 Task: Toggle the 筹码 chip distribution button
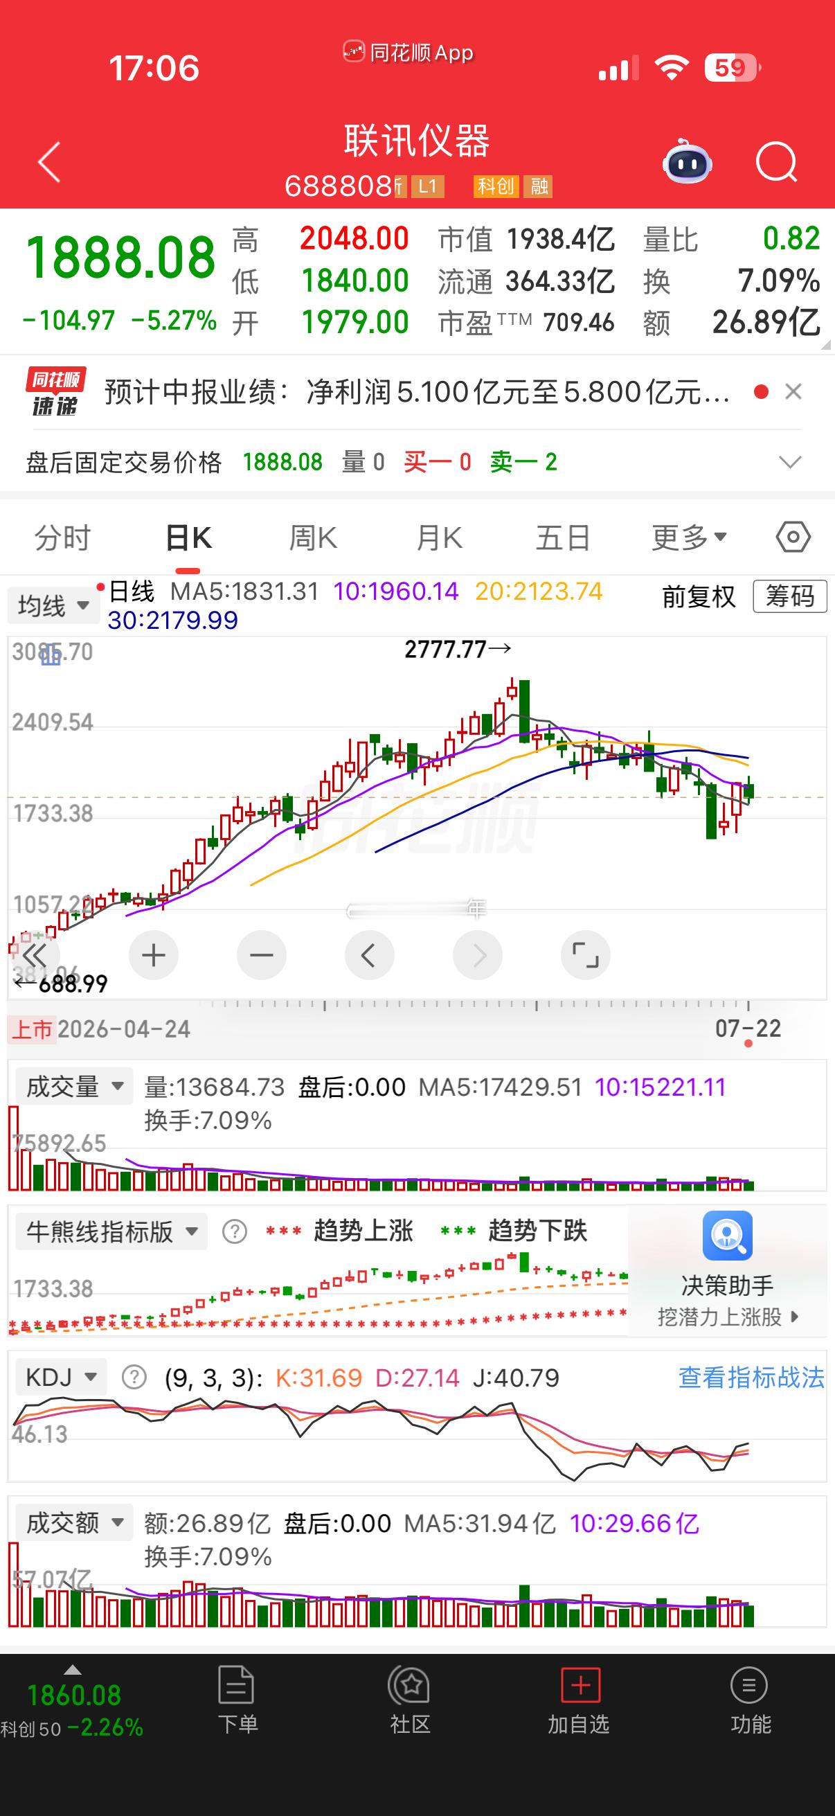[790, 596]
